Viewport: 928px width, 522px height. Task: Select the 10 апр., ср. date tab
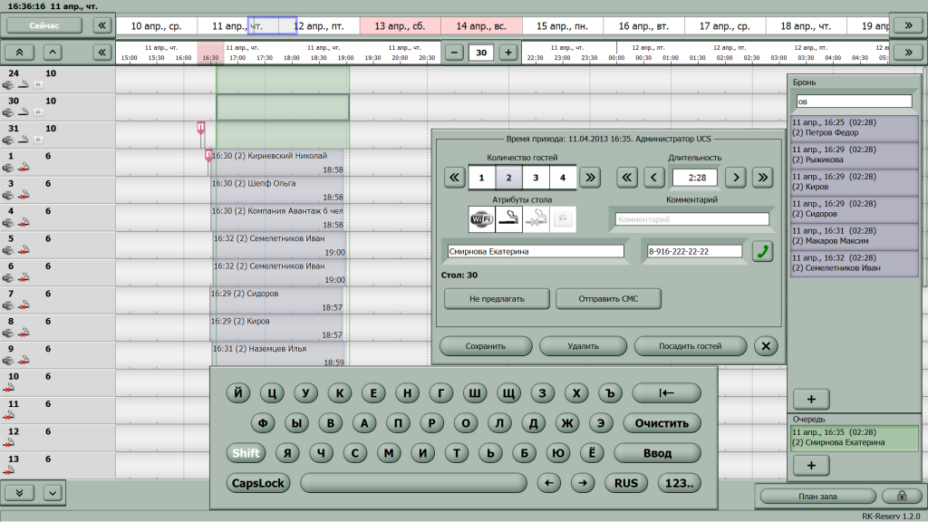point(156,26)
